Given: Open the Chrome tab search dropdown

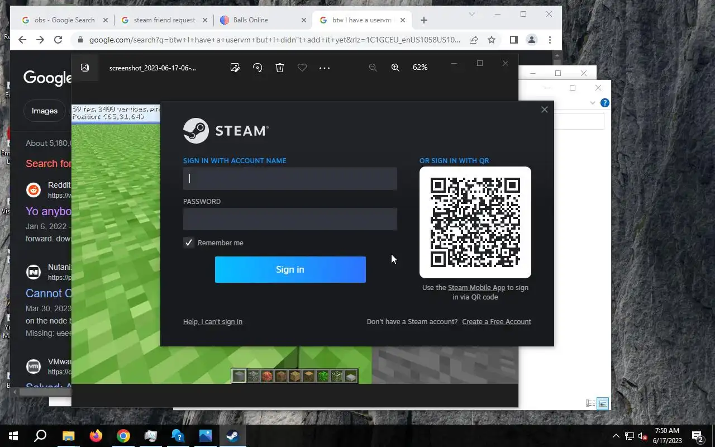Looking at the screenshot, I should 472,14.
